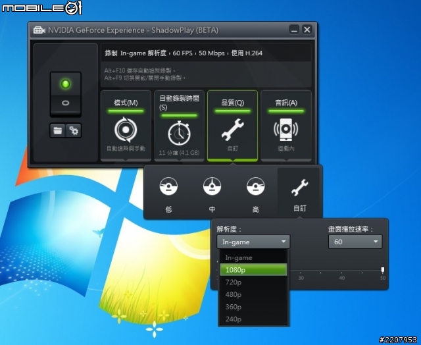Open the gears preferences icon
421x345 pixels.
(74, 130)
